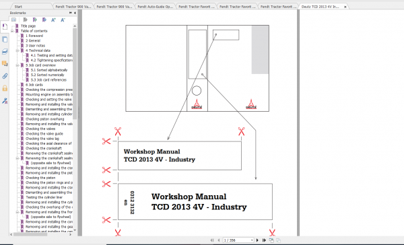Open the Checking the crankshaft bookmark
The image size is (404, 245).
tap(44, 148)
